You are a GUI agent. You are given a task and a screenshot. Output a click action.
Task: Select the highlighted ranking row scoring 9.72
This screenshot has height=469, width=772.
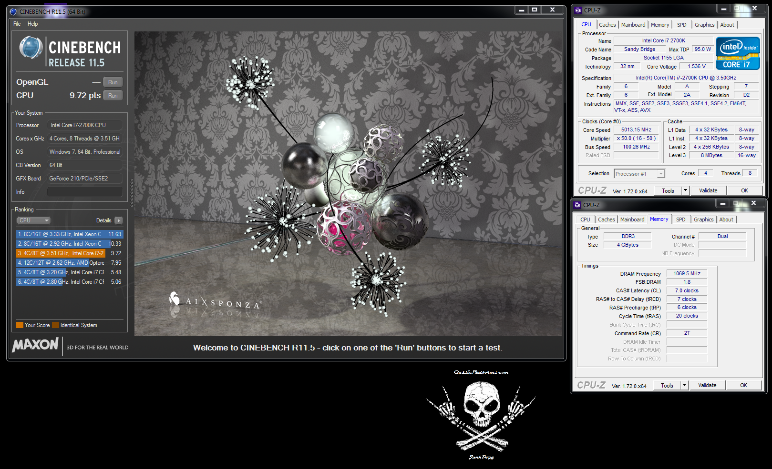(x=70, y=253)
